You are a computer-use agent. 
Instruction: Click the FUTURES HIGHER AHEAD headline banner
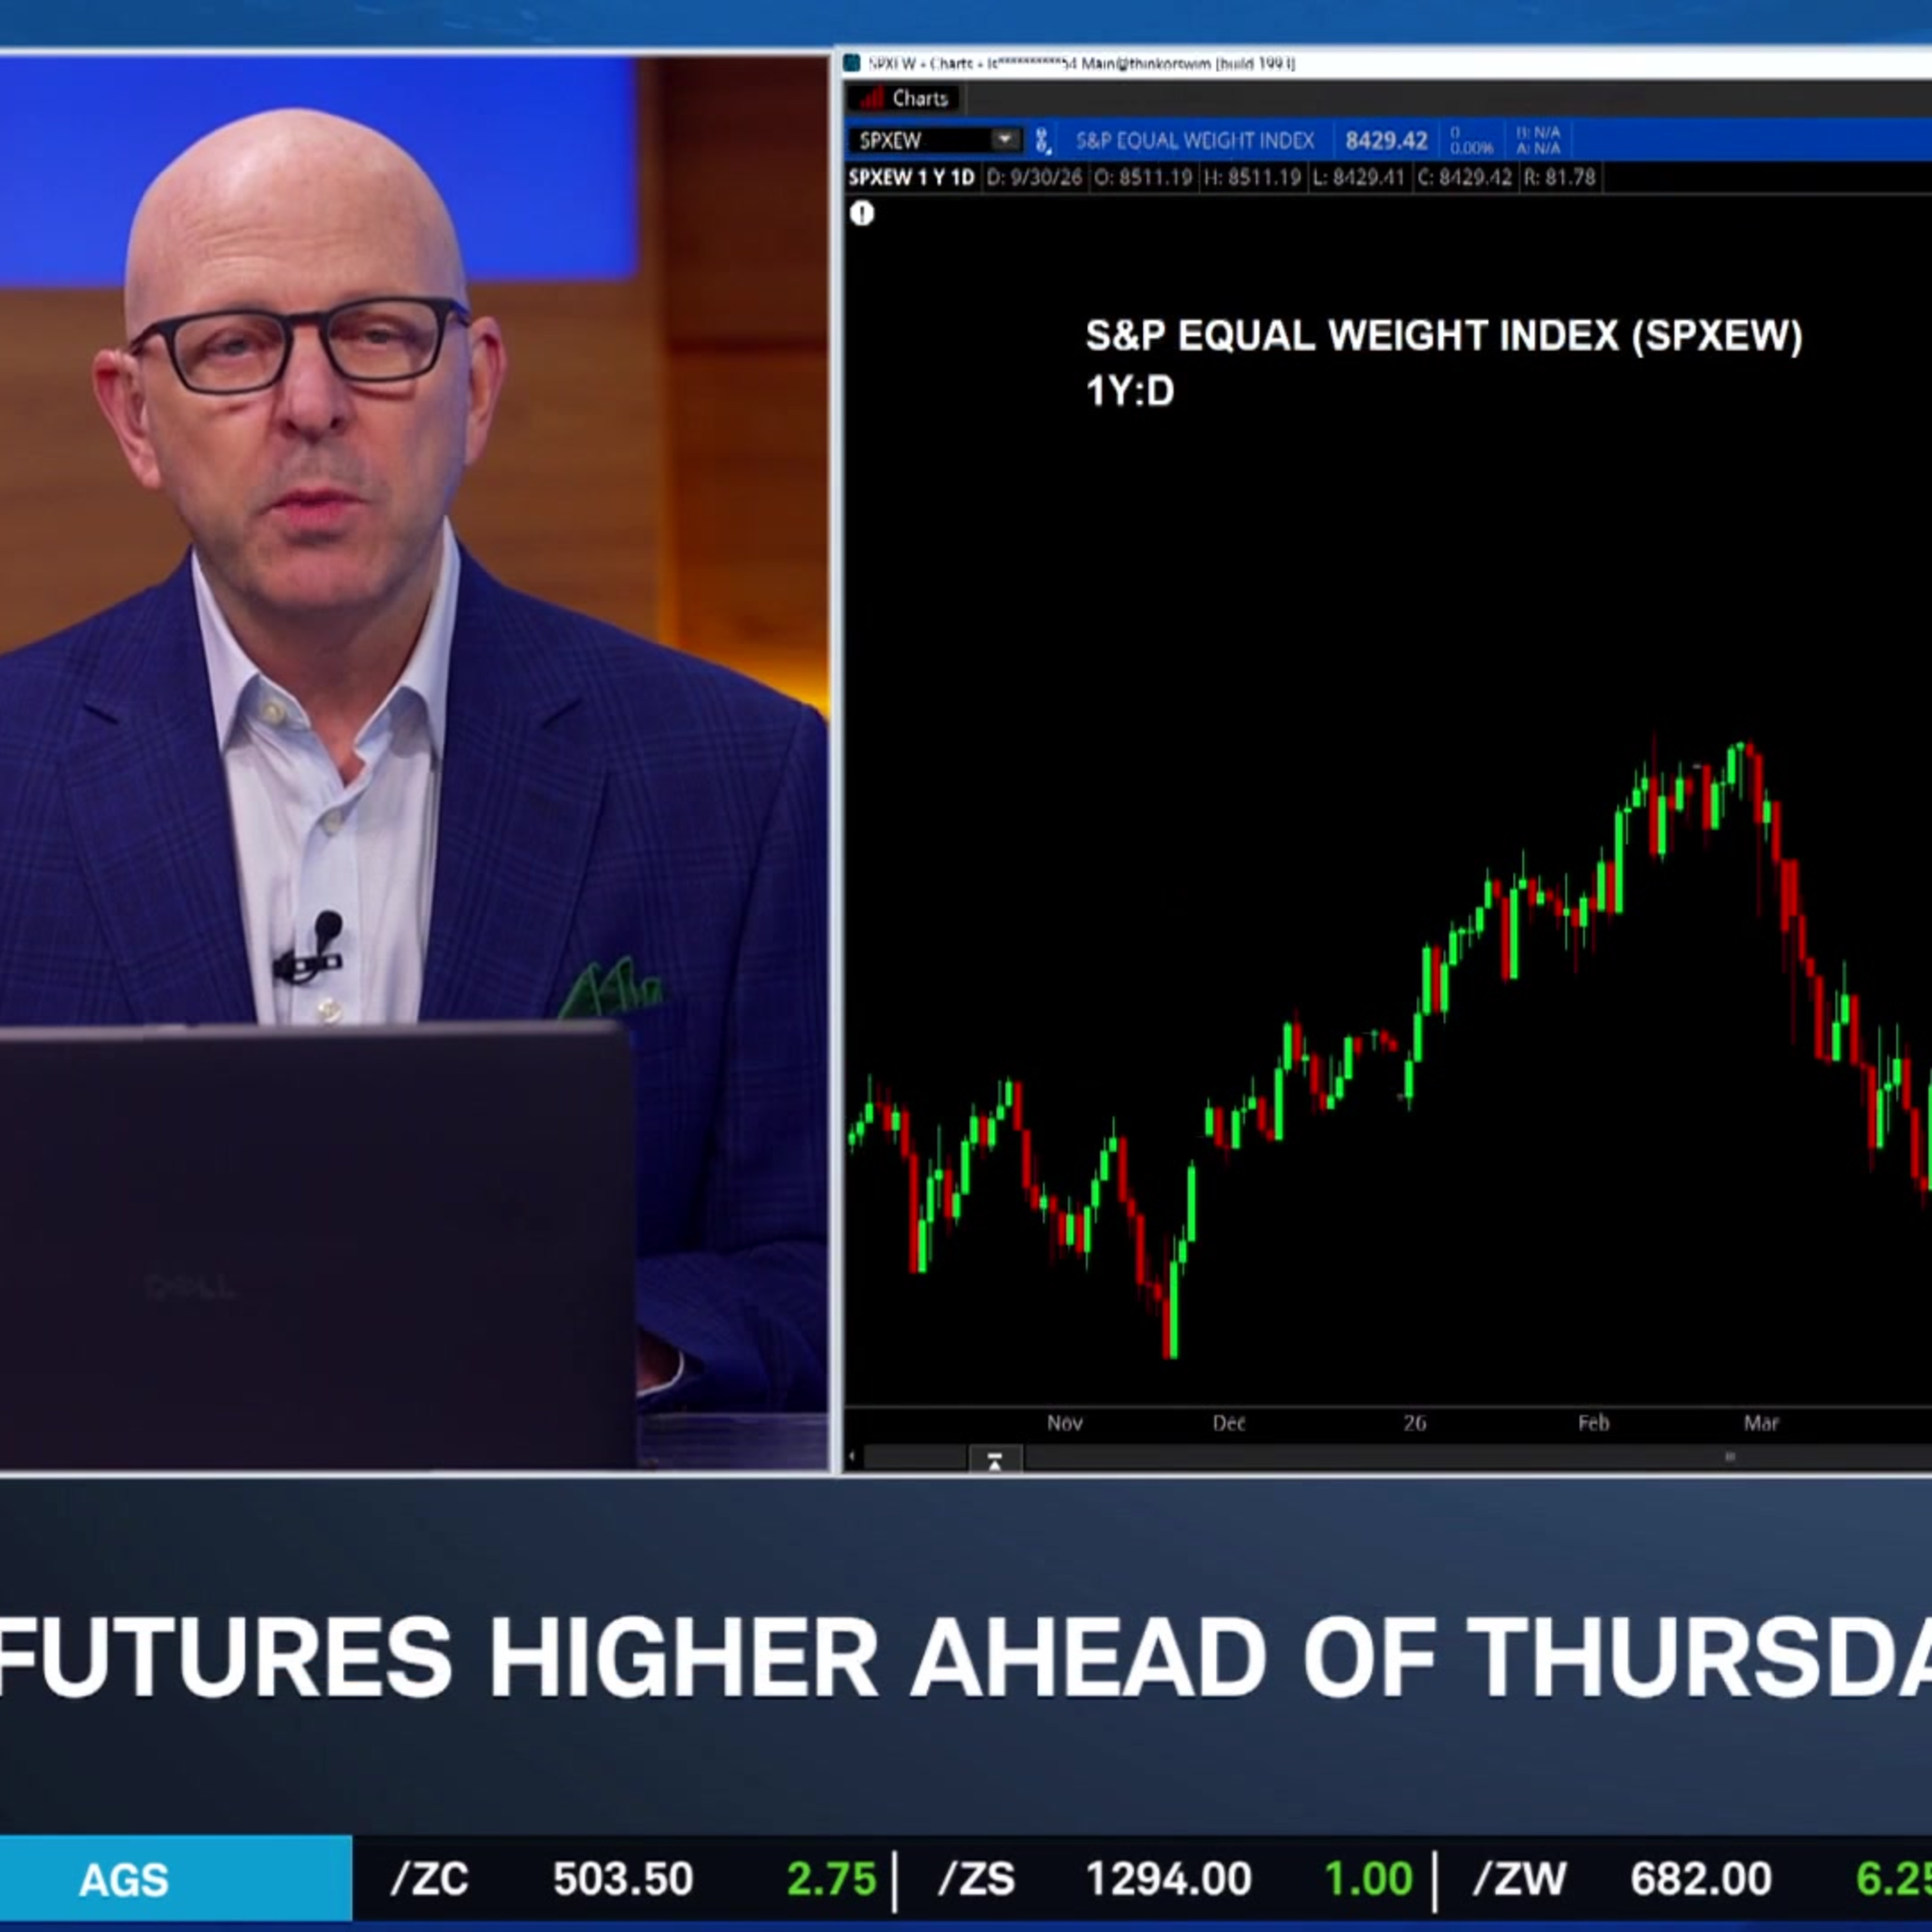966,1657
